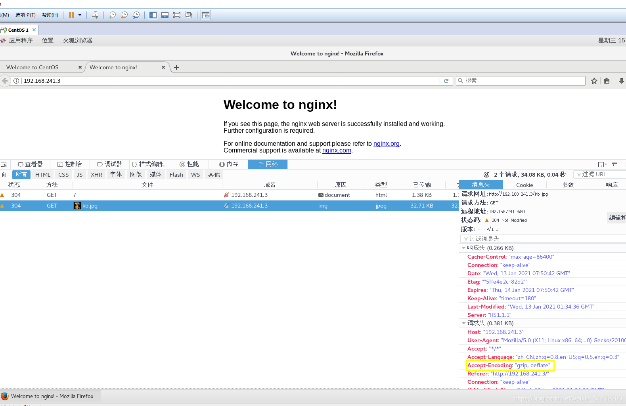Show bookmarks list icon

coord(607,81)
